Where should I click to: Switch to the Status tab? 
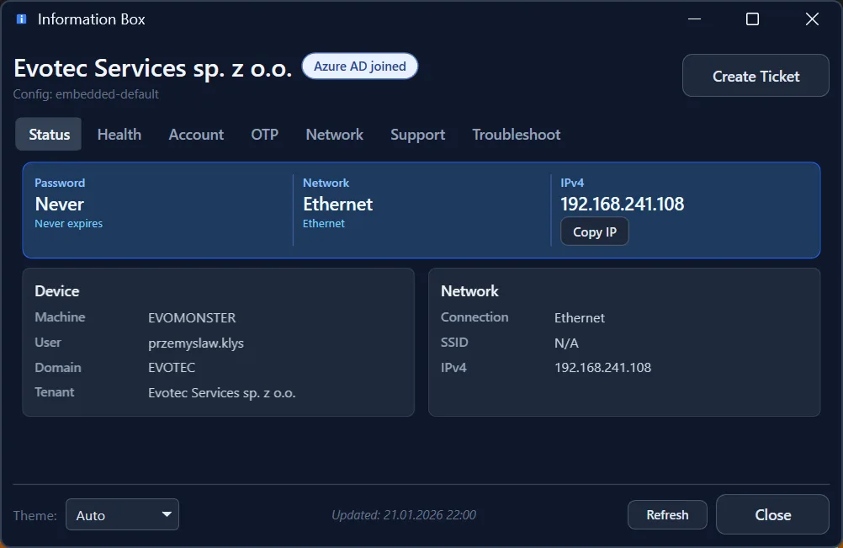point(49,134)
